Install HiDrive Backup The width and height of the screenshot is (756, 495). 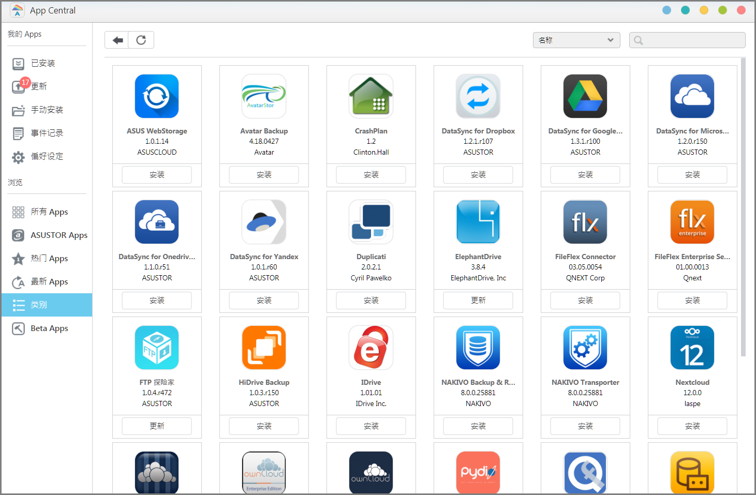(x=264, y=426)
